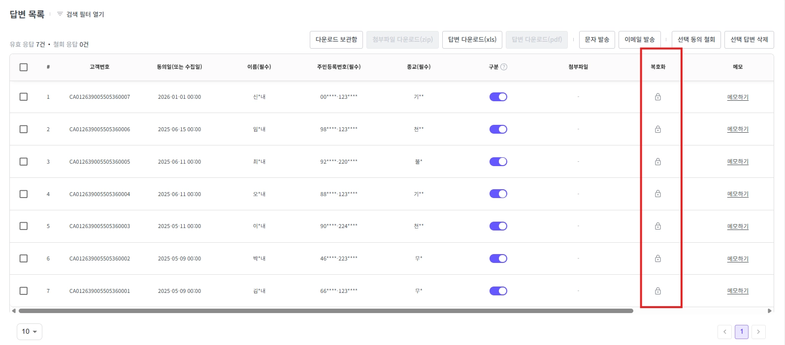The width and height of the screenshot is (785, 345).
Task: Toggle 구분 switch for customer CA012639005505360002
Action: tap(498, 259)
